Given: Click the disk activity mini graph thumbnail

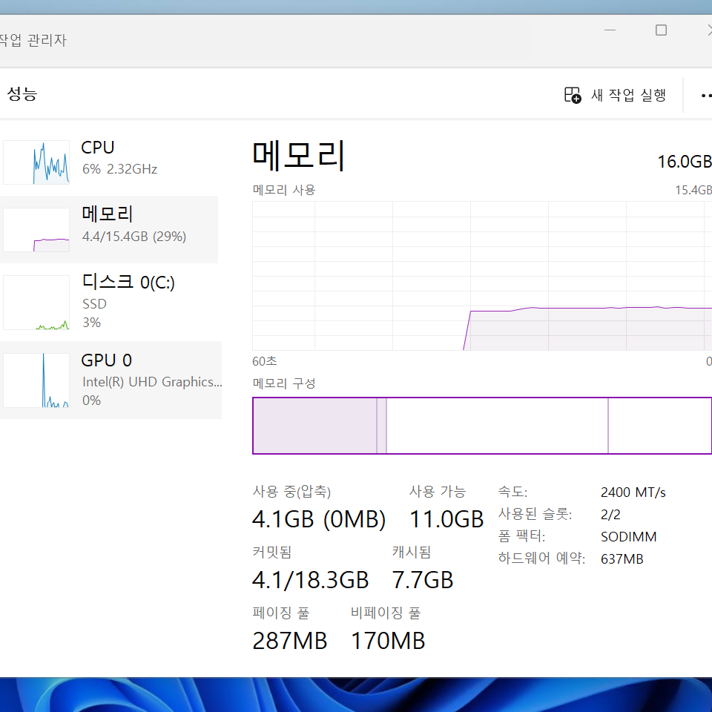Looking at the screenshot, I should pos(36,303).
